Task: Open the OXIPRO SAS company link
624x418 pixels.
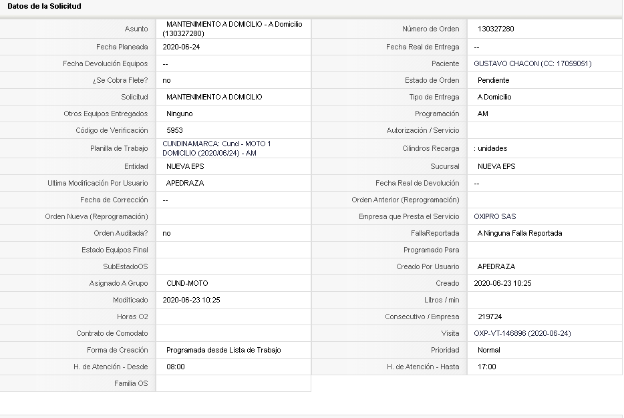Action: (x=494, y=216)
